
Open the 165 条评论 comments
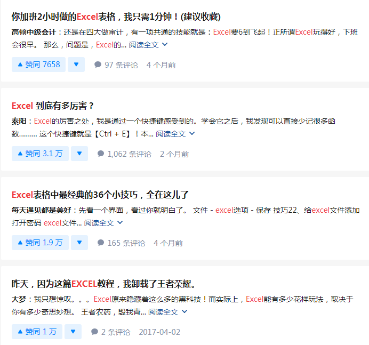[121, 243]
